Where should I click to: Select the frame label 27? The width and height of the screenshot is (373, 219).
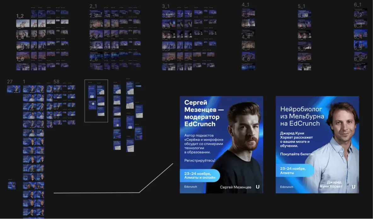10,82
